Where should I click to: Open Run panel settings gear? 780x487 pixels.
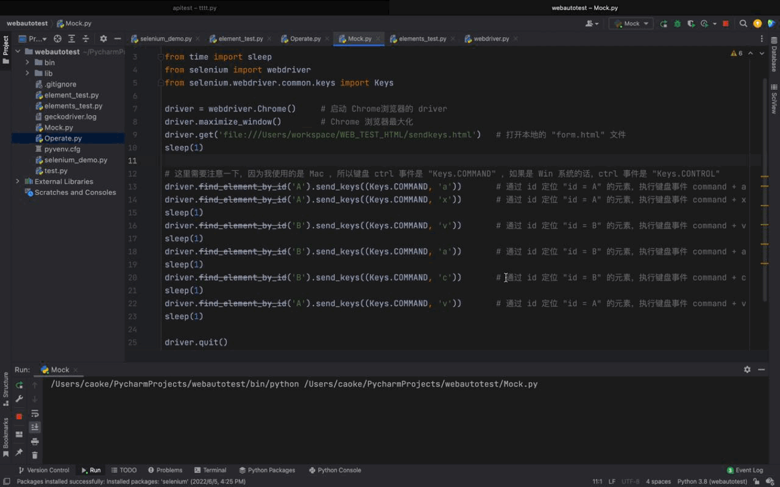point(747,369)
